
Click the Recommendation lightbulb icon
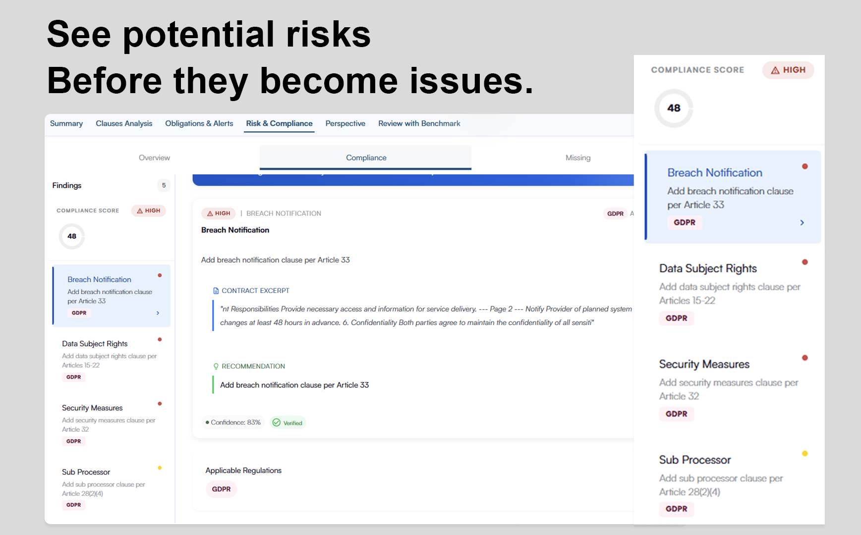pyautogui.click(x=216, y=367)
